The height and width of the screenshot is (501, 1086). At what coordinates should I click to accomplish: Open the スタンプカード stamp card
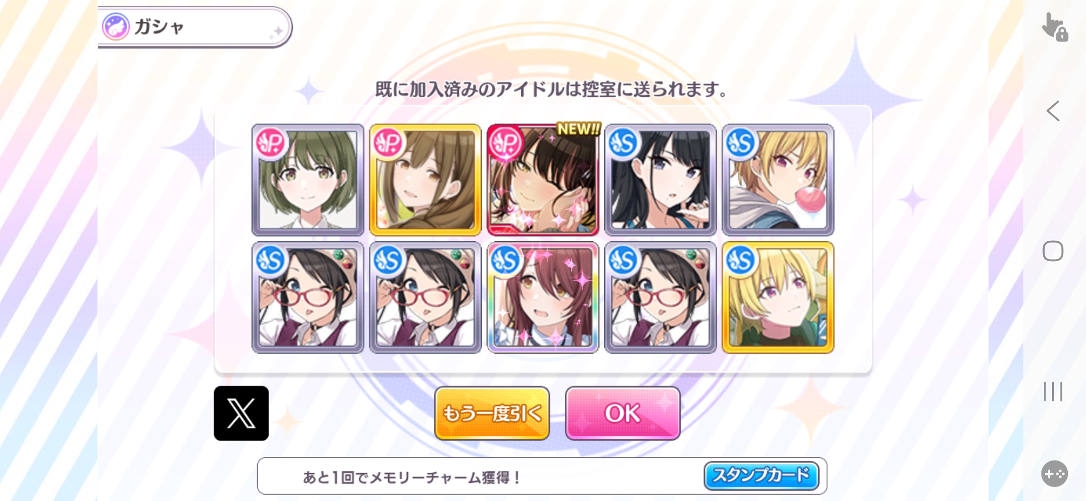(x=761, y=475)
